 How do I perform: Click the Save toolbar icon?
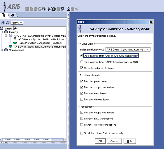point(27,9)
